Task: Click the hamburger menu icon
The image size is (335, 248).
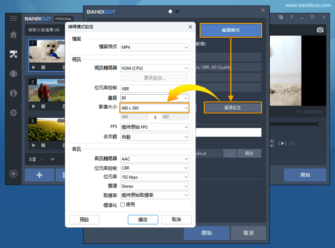Action: [x=13, y=18]
